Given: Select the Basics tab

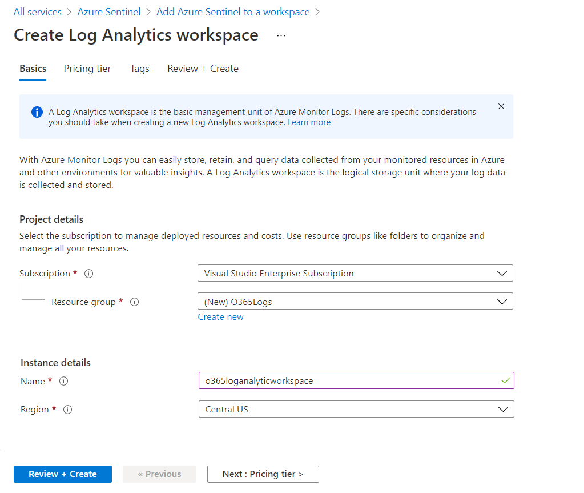Looking at the screenshot, I should pyautogui.click(x=33, y=69).
